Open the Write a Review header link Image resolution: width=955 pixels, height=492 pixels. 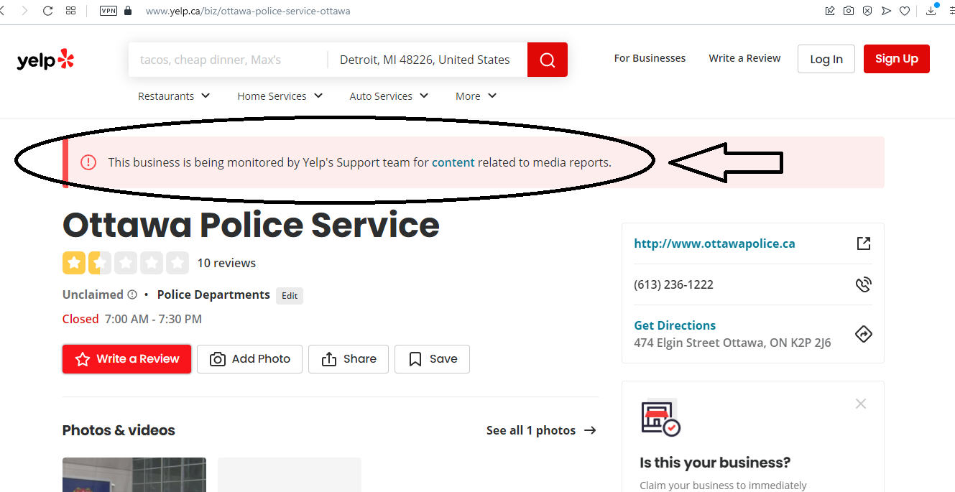point(744,58)
